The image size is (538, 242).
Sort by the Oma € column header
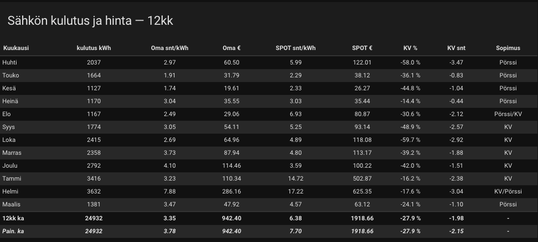pos(231,48)
